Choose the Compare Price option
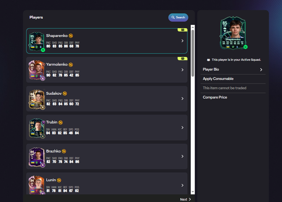The width and height of the screenshot is (282, 202). tap(215, 97)
